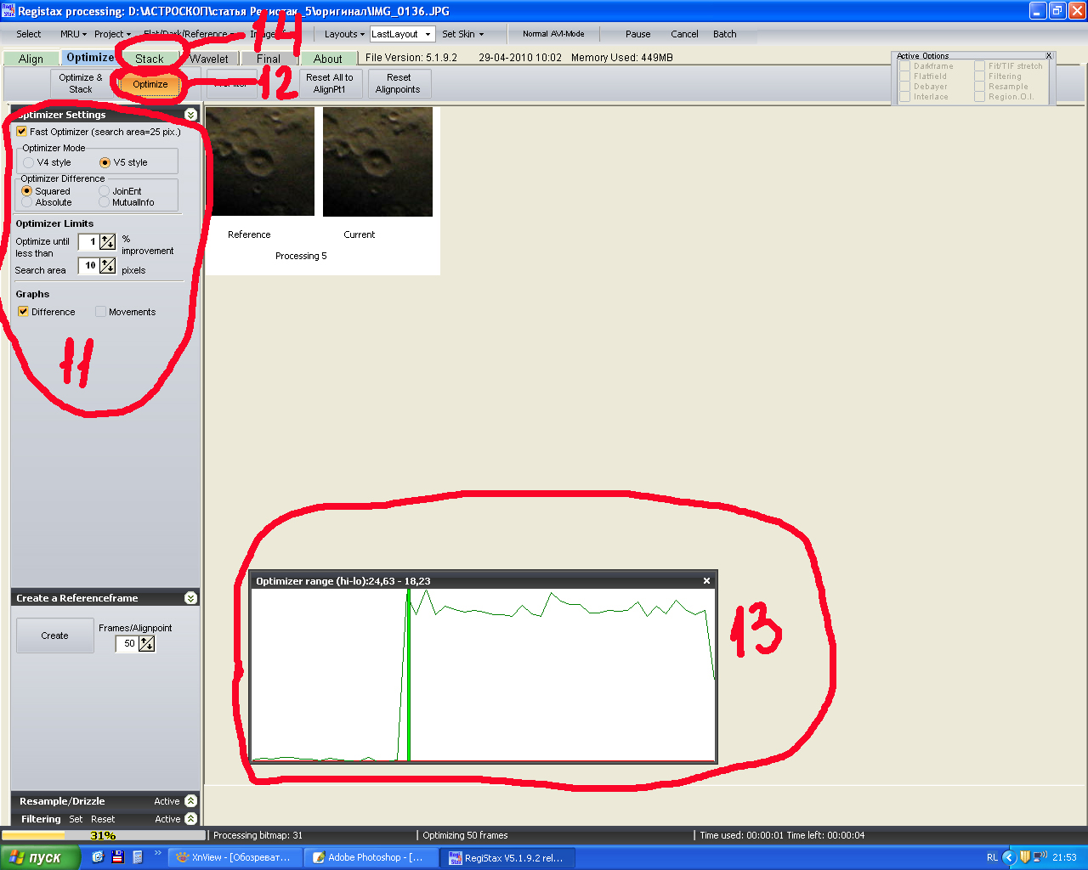Switch to the Wavelet tab
1088x870 pixels.
tap(209, 59)
